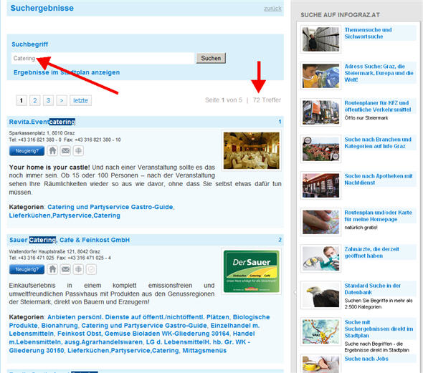Viewport: 423px width, 373px height.
Task: Focus the Suchbegriff search input field
Action: pos(103,58)
